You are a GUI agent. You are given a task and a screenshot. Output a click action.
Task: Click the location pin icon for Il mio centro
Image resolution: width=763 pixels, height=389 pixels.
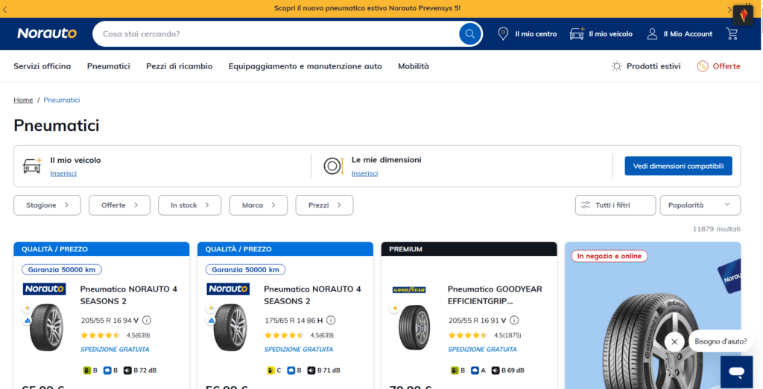[x=503, y=34]
